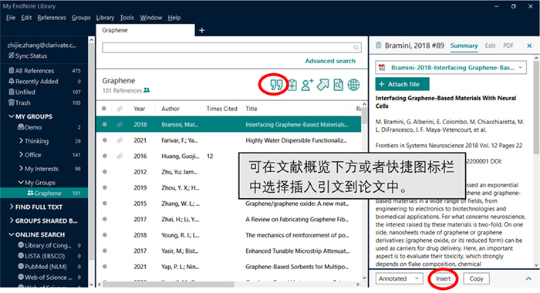This screenshot has height=293, width=540.
Task: Click the horizontal scrollbar of reference list
Action: (x=168, y=285)
